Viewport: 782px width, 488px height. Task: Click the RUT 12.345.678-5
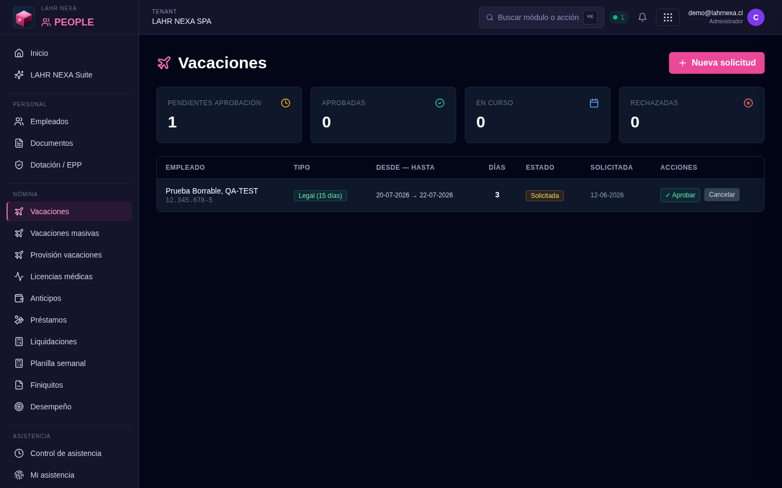point(189,201)
